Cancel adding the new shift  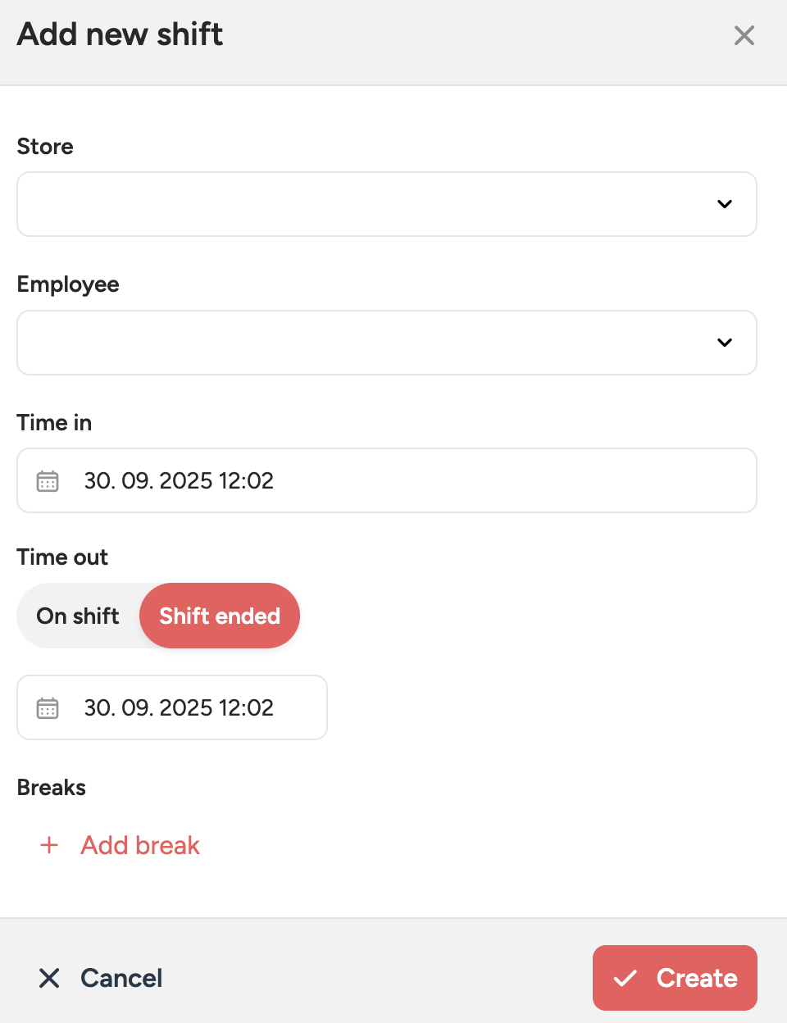[121, 978]
